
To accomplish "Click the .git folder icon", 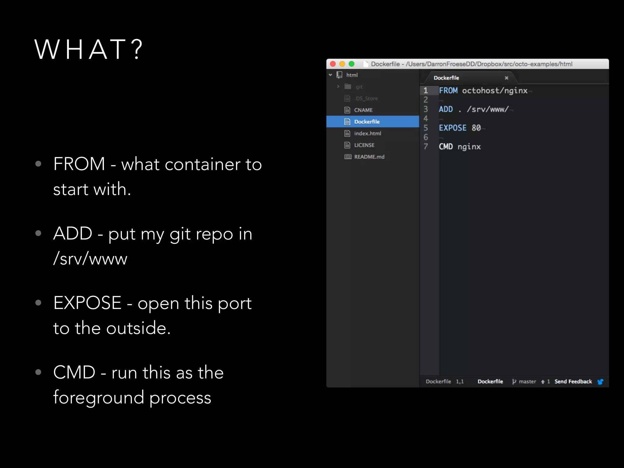I will (348, 87).
